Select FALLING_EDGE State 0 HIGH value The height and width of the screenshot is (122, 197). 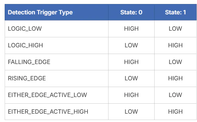[x=131, y=62]
